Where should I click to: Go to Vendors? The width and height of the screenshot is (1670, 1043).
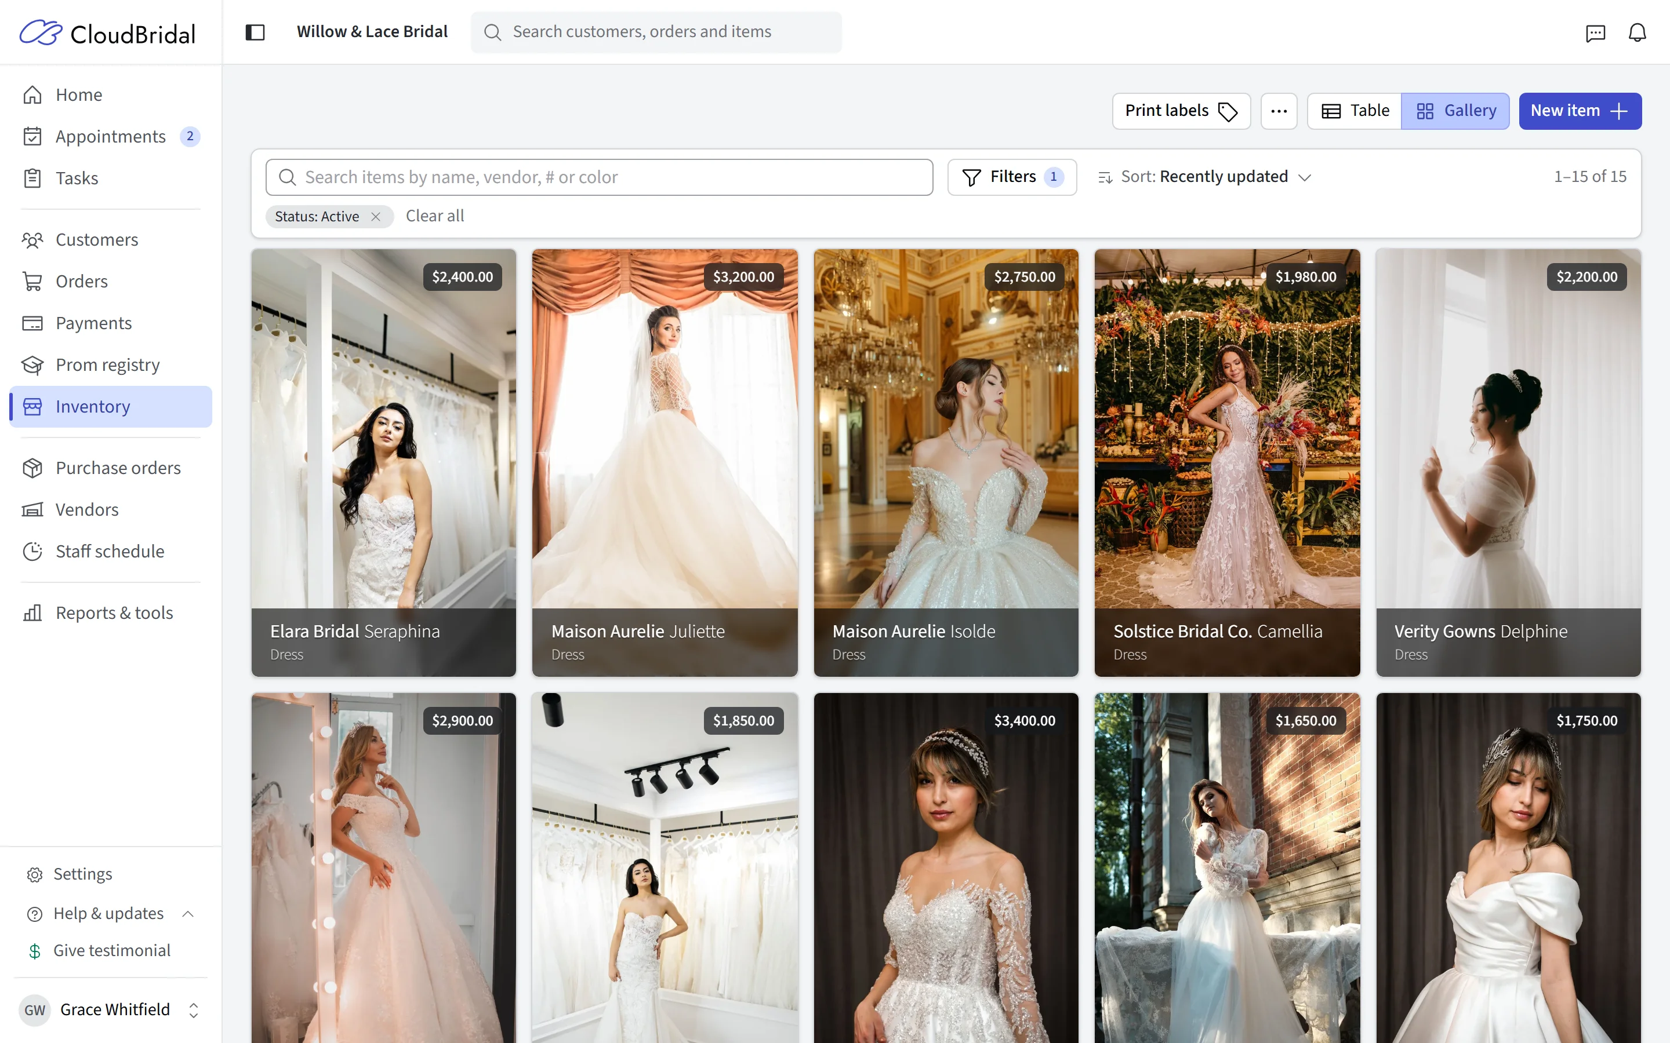[x=110, y=510]
